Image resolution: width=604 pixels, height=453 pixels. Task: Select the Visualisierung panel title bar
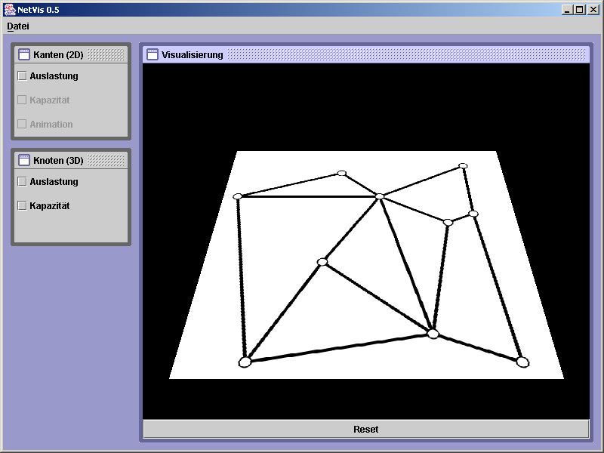[366, 54]
